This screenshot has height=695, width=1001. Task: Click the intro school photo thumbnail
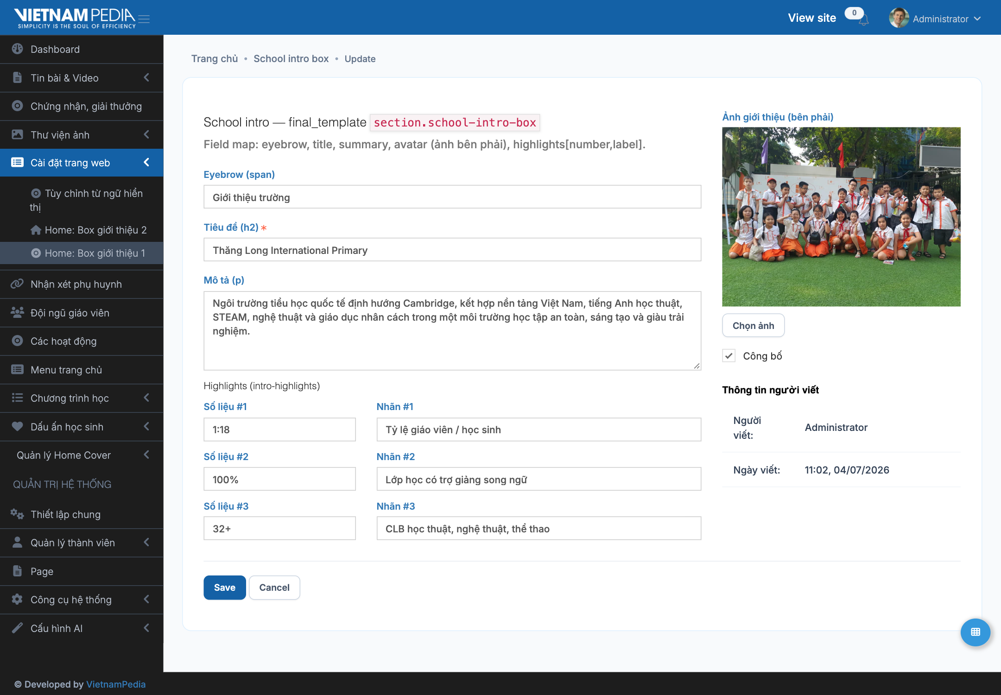click(841, 216)
